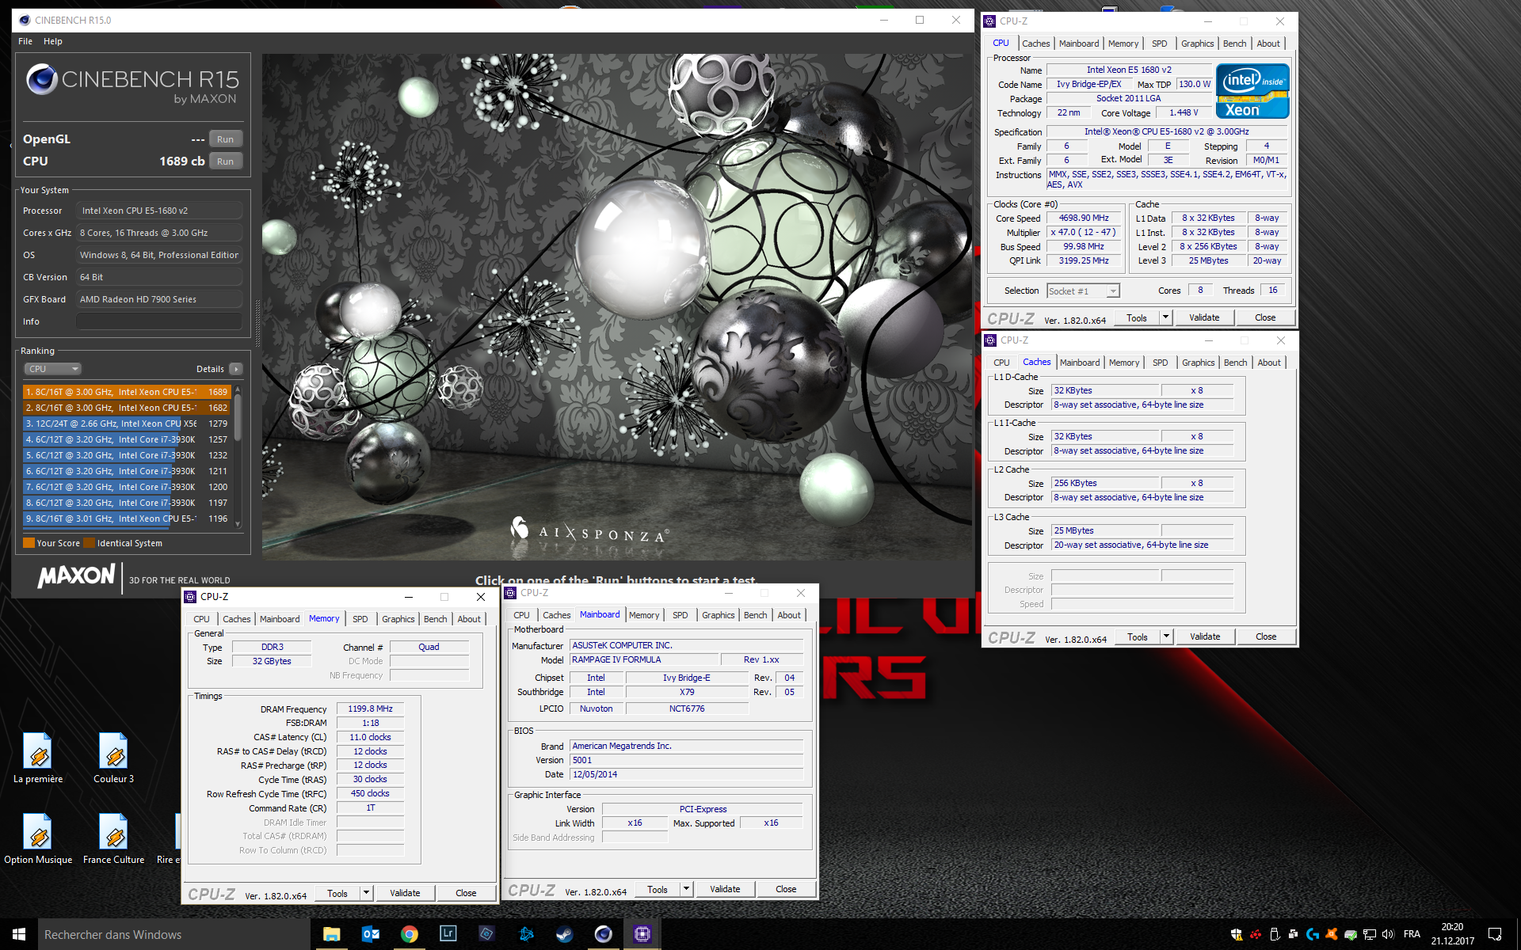Click the CPU-Z Mainboard window title icon
Image resolution: width=1521 pixels, height=950 pixels.
[510, 593]
